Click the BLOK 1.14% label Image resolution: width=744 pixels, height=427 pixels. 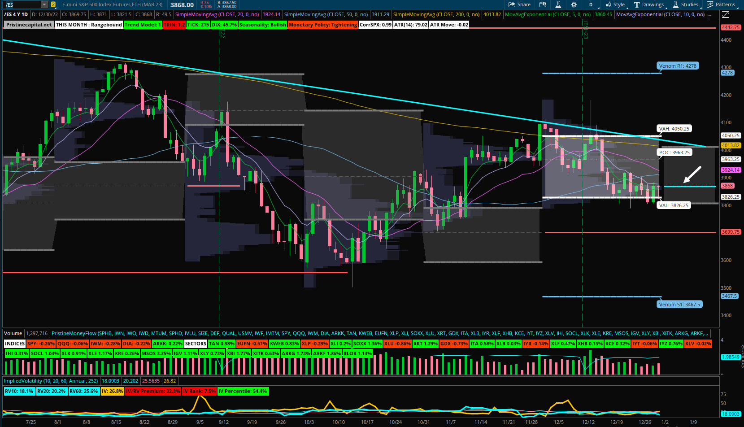[x=357, y=353]
